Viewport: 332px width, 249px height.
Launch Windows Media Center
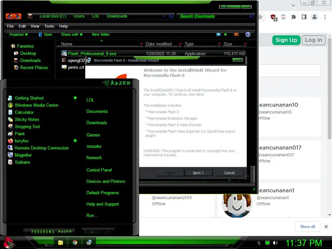[x=33, y=105]
